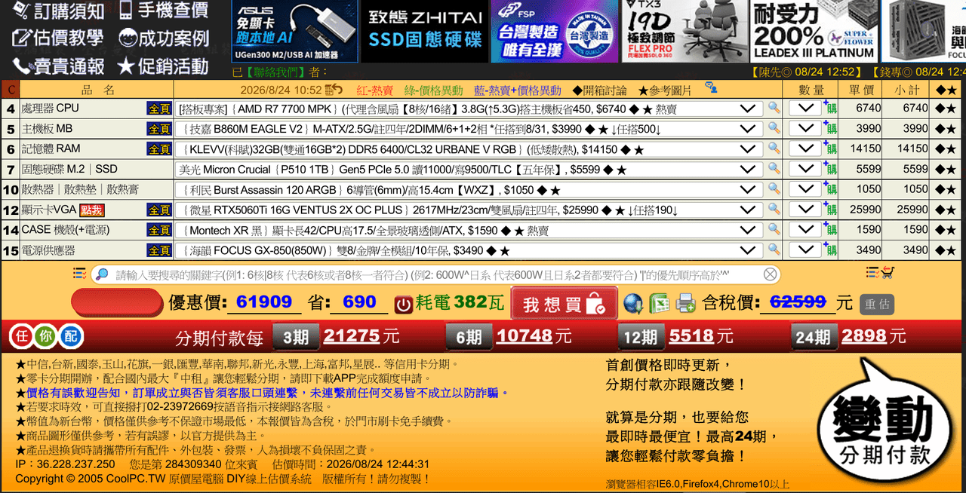Click the magnifier icon in the 顯示卡VGA row
The height and width of the screenshot is (493, 966).
[x=774, y=210]
